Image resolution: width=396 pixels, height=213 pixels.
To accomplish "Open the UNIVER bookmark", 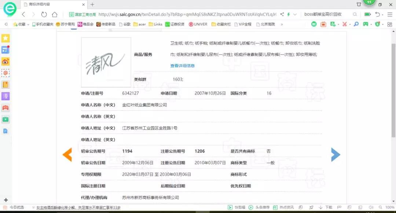I will [x=198, y=24].
